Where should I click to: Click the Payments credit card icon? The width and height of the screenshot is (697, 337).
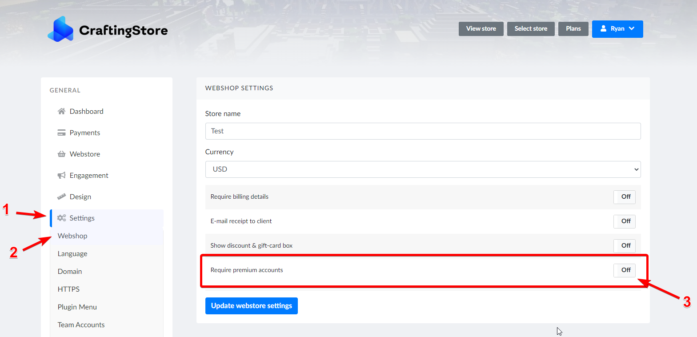[x=62, y=132]
